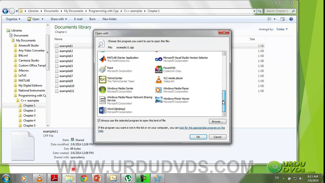Uncheck Always use the selected program checkbox
The image size is (325, 183).
99,120
